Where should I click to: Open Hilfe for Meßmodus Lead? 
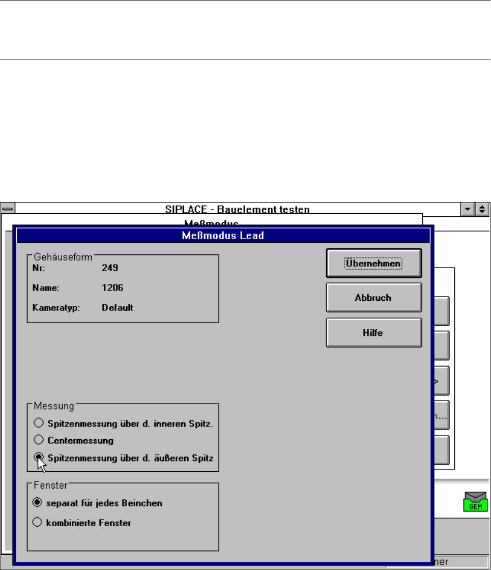(x=373, y=333)
